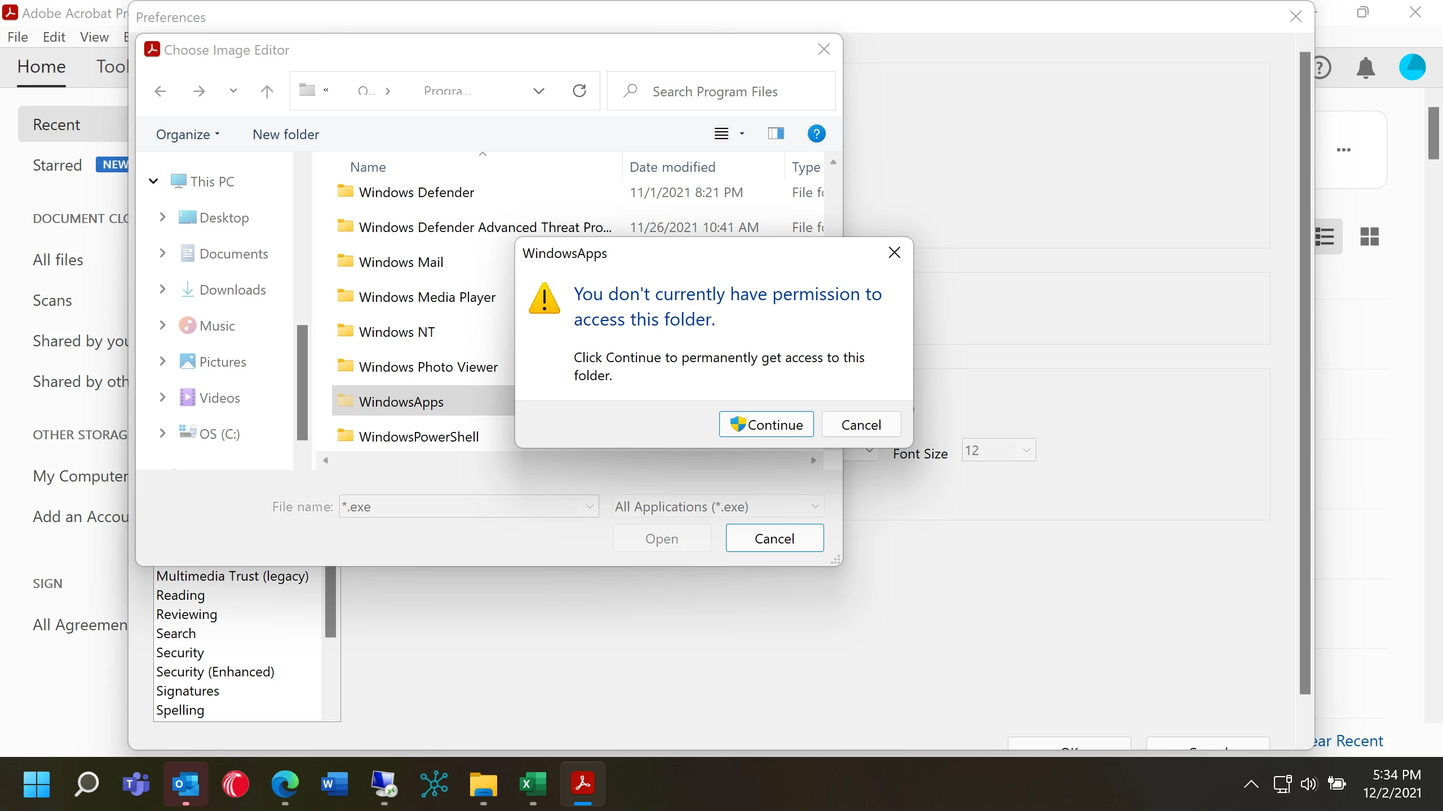Open the Font Size combo box
This screenshot has height=811, width=1443.
[x=998, y=451]
